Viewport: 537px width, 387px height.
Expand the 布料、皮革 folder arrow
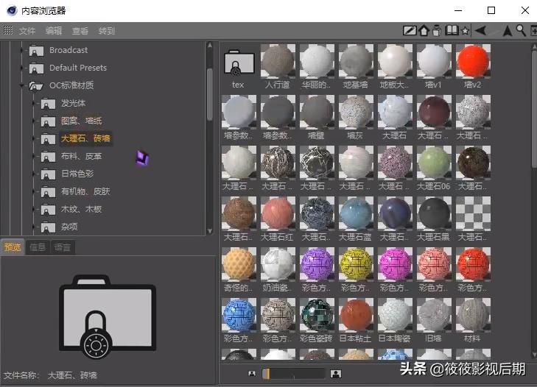pyautogui.click(x=34, y=156)
